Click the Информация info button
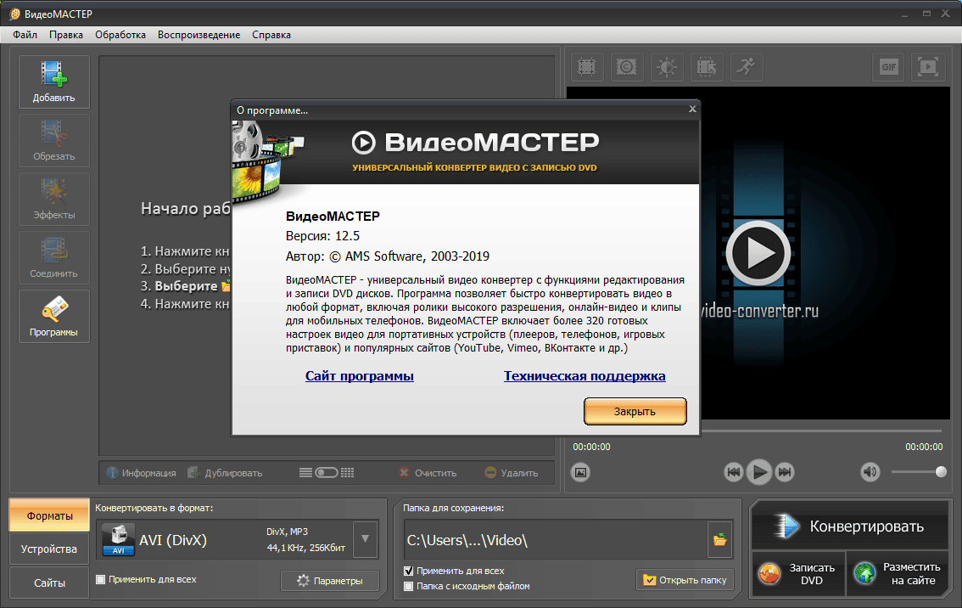This screenshot has height=608, width=962. click(141, 473)
